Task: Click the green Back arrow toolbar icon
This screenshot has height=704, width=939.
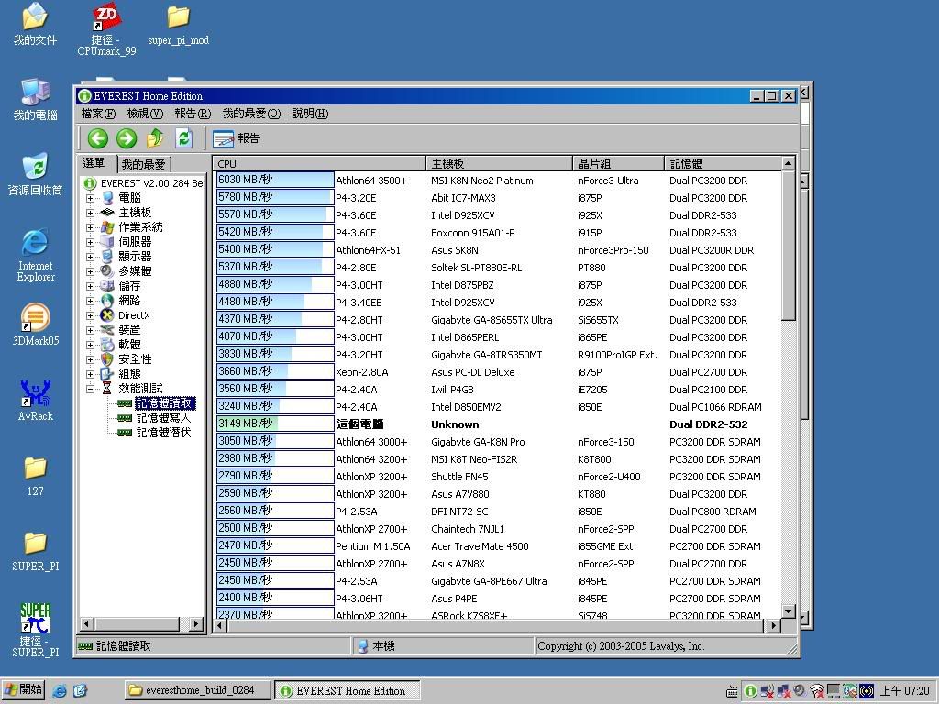Action: click(x=98, y=138)
